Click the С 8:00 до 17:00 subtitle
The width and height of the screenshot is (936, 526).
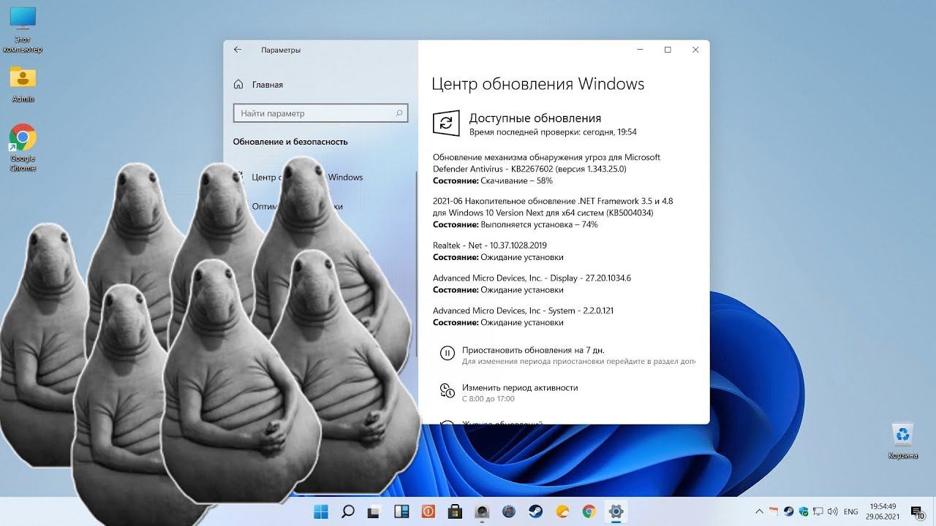(x=488, y=399)
